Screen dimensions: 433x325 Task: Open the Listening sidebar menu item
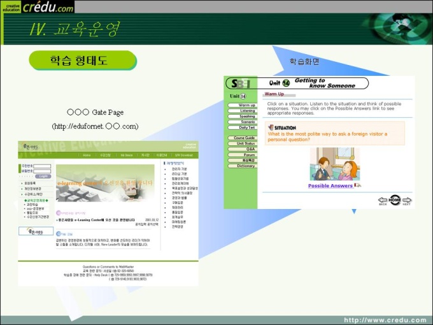pos(243,111)
